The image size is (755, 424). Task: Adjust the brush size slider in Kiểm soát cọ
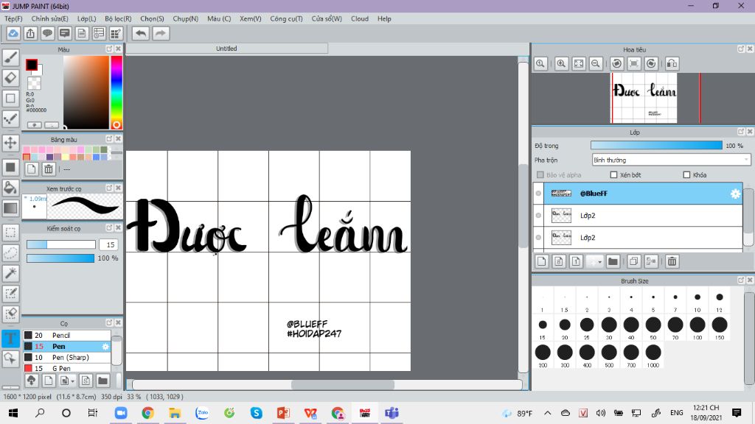60,244
